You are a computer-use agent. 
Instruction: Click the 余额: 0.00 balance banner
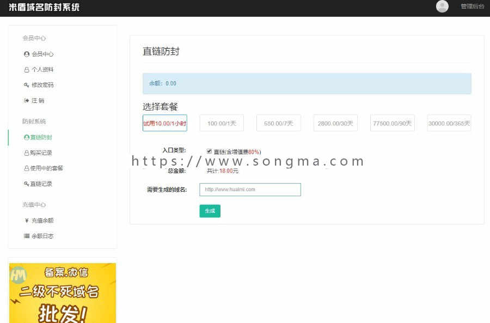(307, 83)
